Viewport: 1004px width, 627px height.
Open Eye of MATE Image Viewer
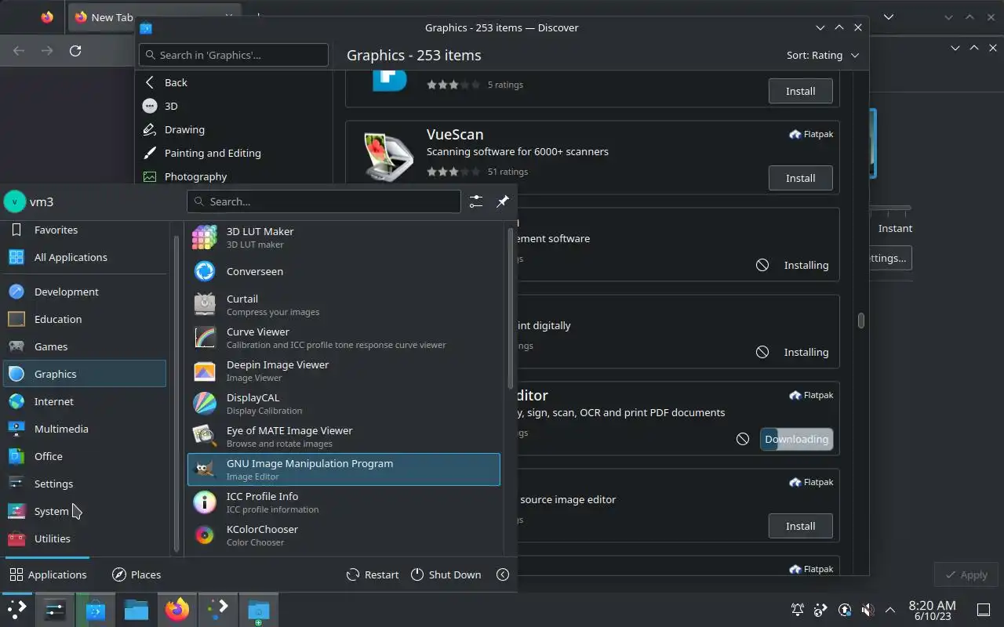(344, 437)
